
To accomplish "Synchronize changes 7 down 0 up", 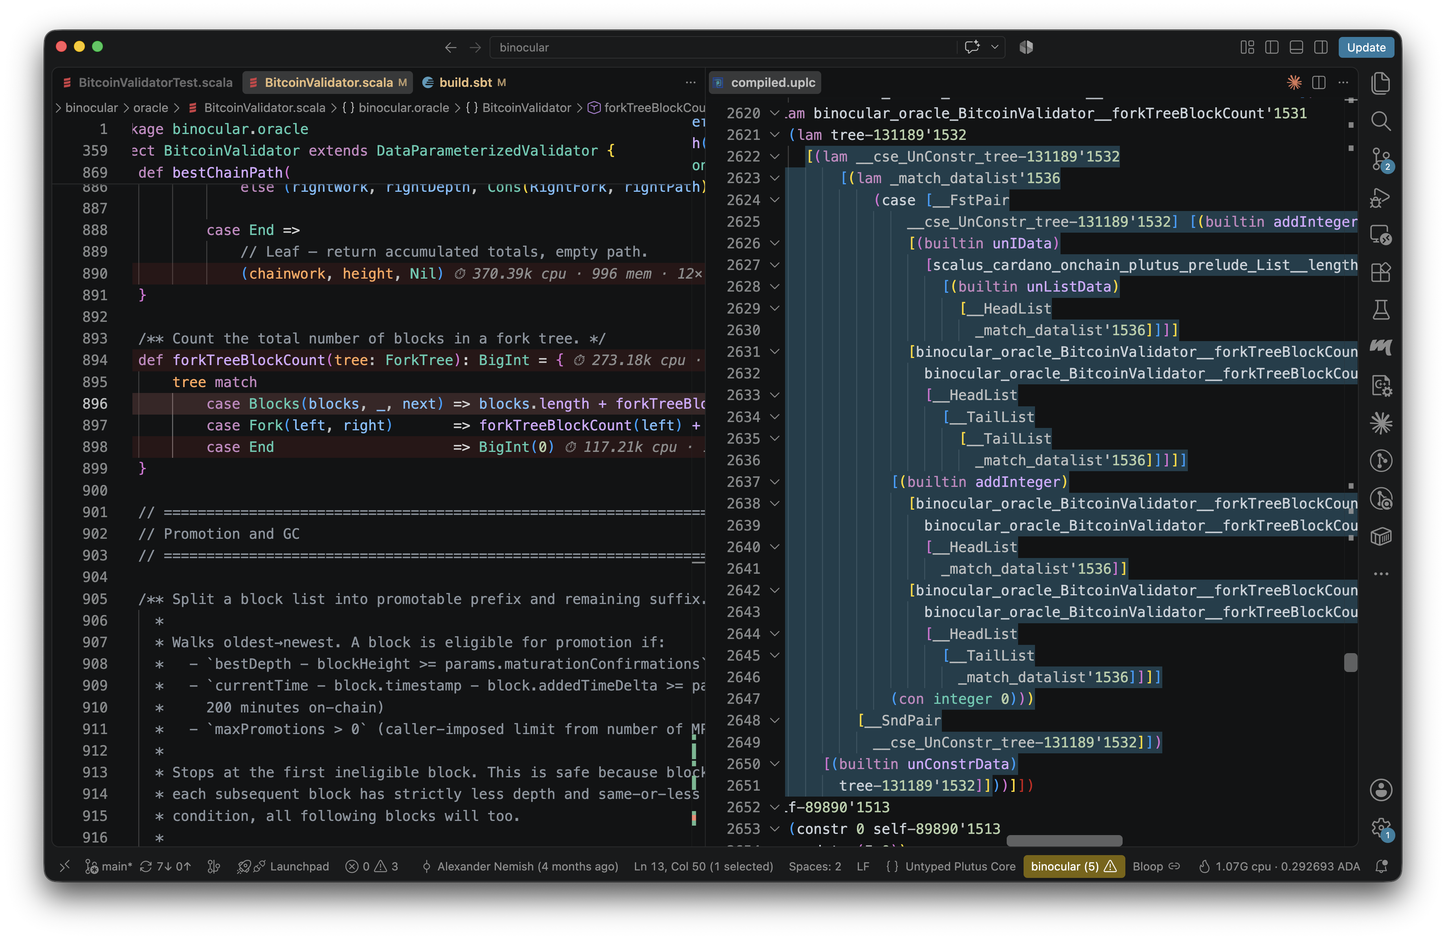I will [x=165, y=866].
